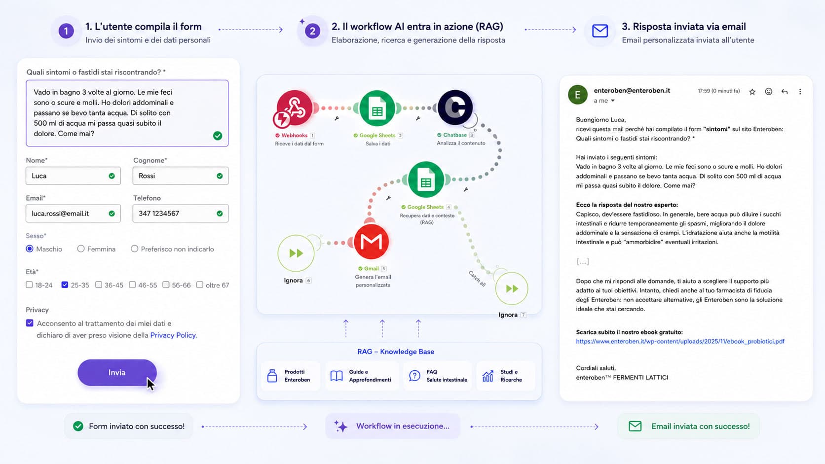This screenshot has height=464, width=825.
Task: Select the Maschio radio option
Action: [x=30, y=249]
